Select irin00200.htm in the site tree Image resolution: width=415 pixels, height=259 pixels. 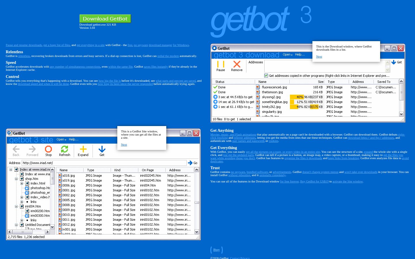point(40,211)
